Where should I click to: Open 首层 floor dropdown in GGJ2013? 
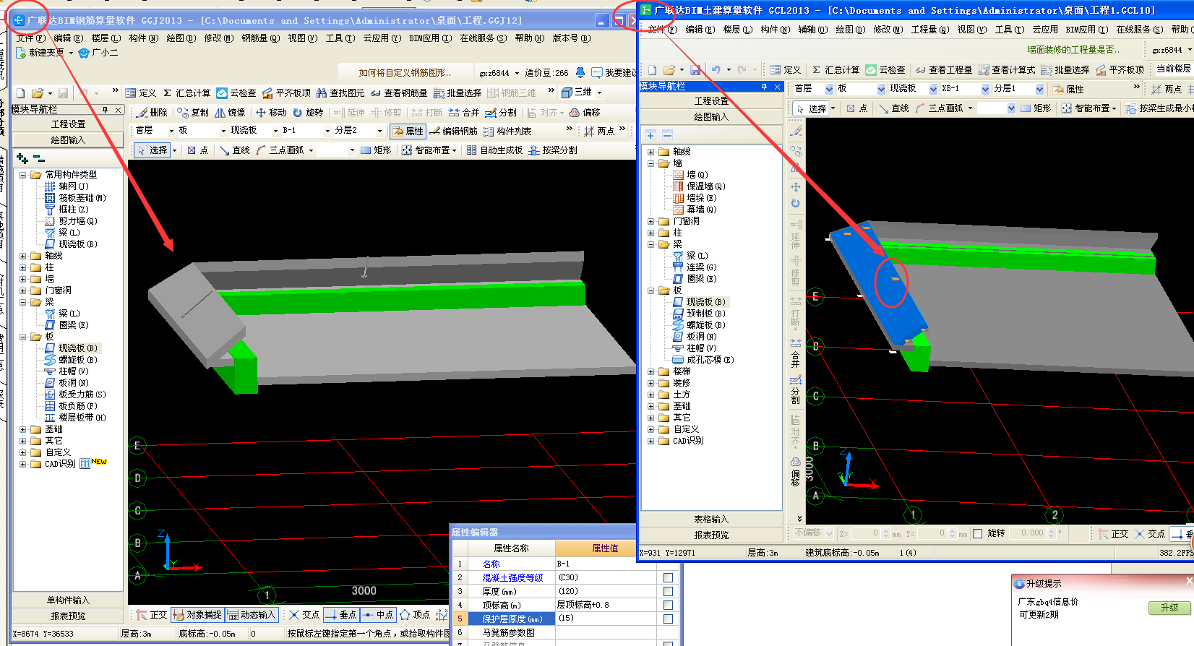(171, 131)
